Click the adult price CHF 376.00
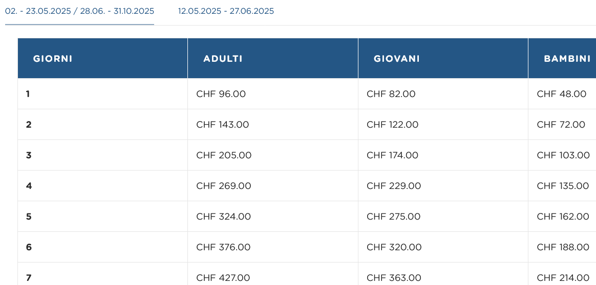The width and height of the screenshot is (596, 285). pos(224,247)
